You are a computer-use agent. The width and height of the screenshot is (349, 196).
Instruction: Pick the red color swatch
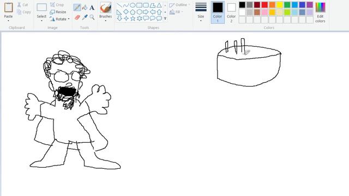(x=264, y=5)
